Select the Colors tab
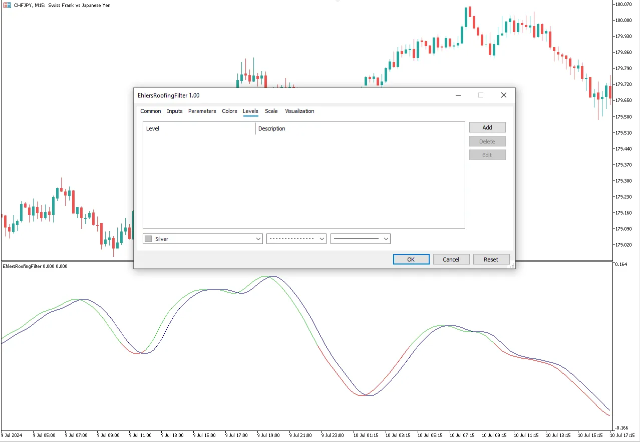The image size is (640, 442). tap(229, 111)
